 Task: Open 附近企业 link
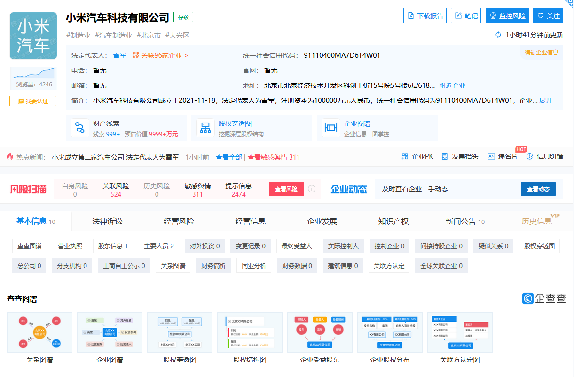pyautogui.click(x=452, y=85)
